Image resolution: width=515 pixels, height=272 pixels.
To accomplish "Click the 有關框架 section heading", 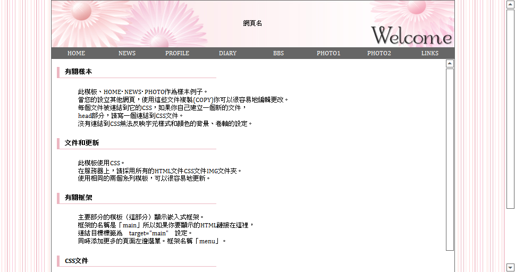I will [78, 198].
